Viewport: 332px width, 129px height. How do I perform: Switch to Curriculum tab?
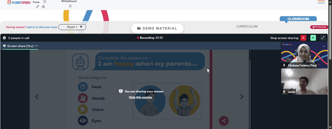point(247,27)
